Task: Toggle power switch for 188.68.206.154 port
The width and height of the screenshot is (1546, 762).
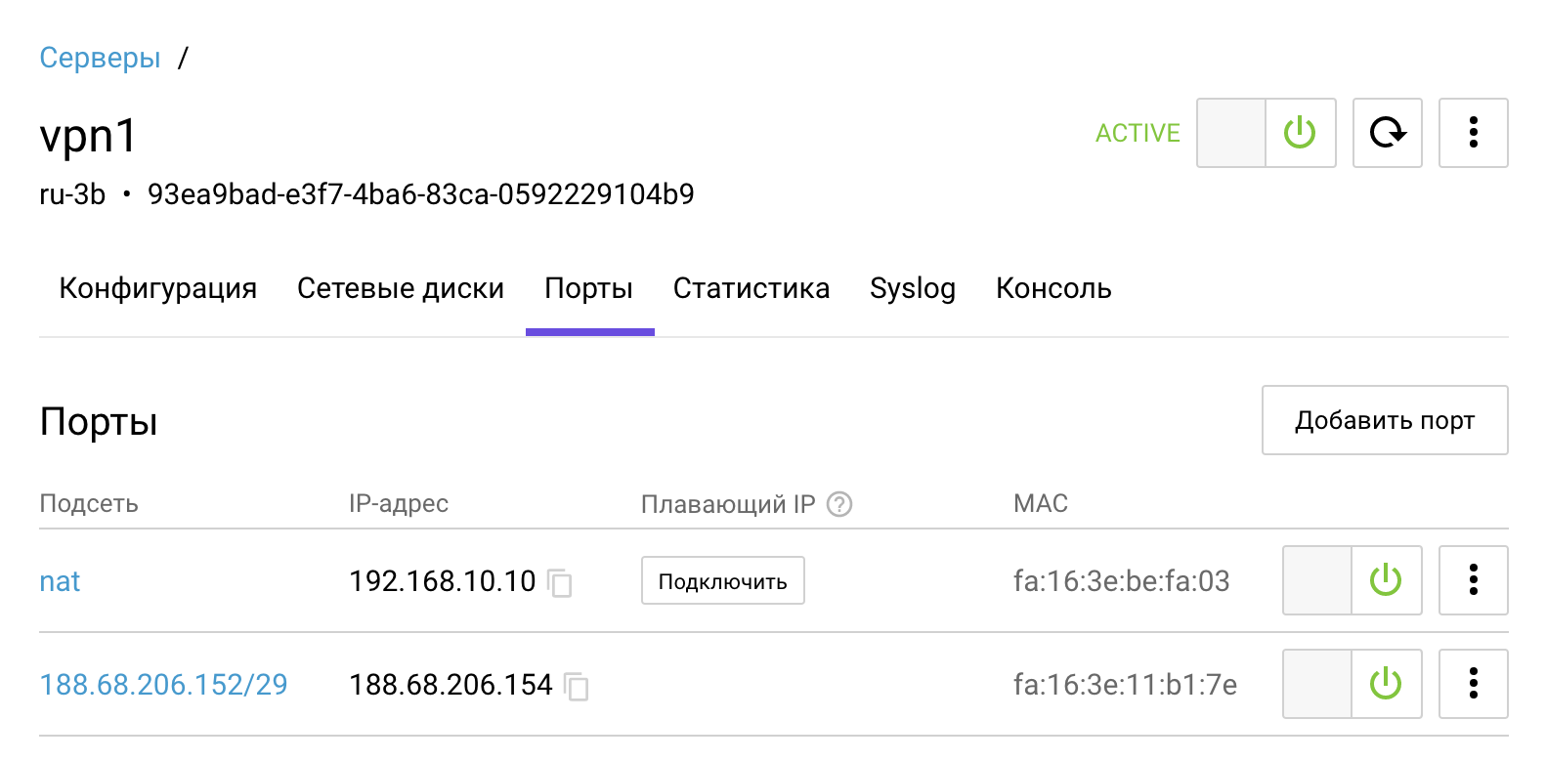Action: tap(1352, 684)
